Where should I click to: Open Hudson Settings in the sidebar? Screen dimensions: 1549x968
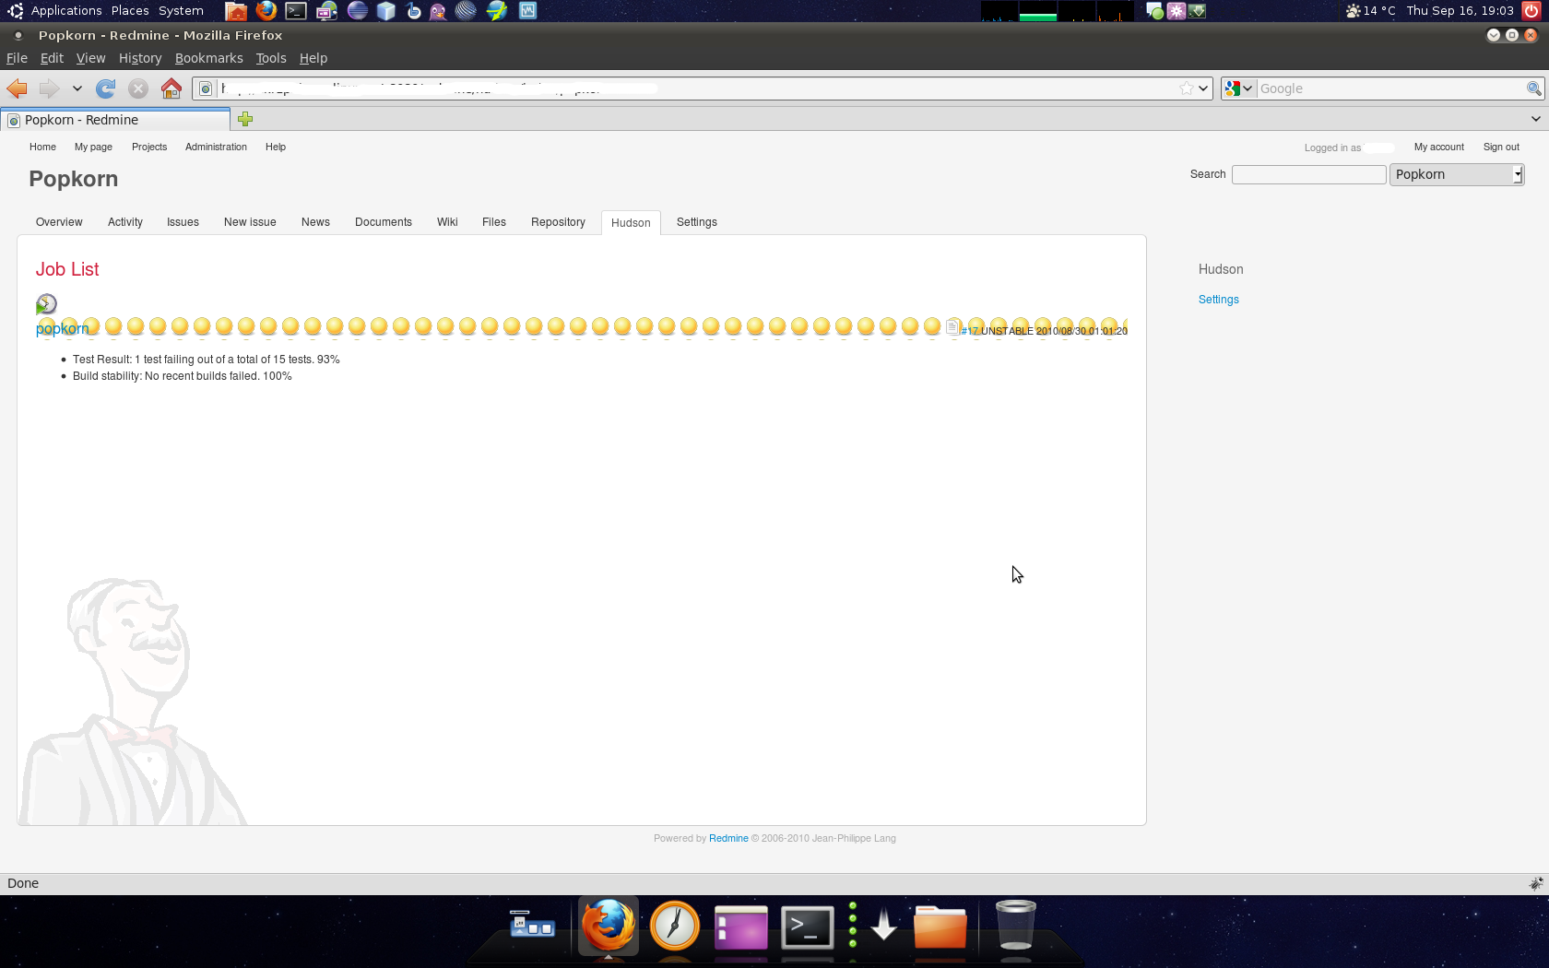[x=1218, y=300]
